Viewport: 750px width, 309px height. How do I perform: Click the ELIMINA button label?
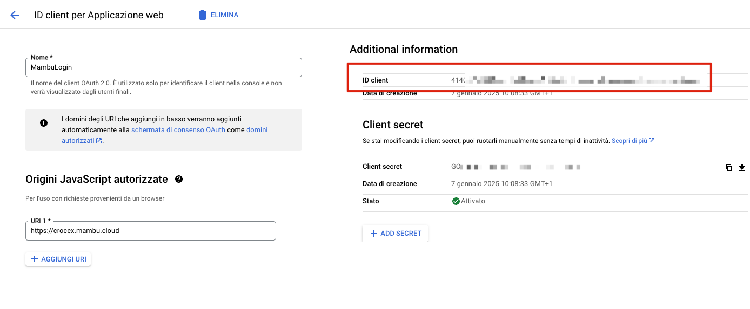(224, 15)
